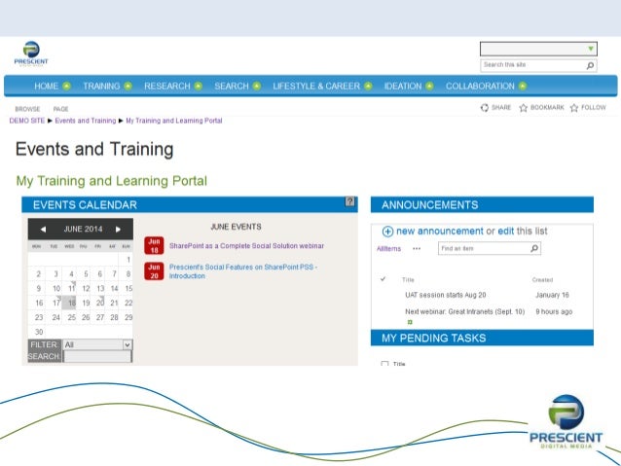This screenshot has width=621, height=466.
Task: Select June 20 in the calendar
Action: click(x=100, y=303)
